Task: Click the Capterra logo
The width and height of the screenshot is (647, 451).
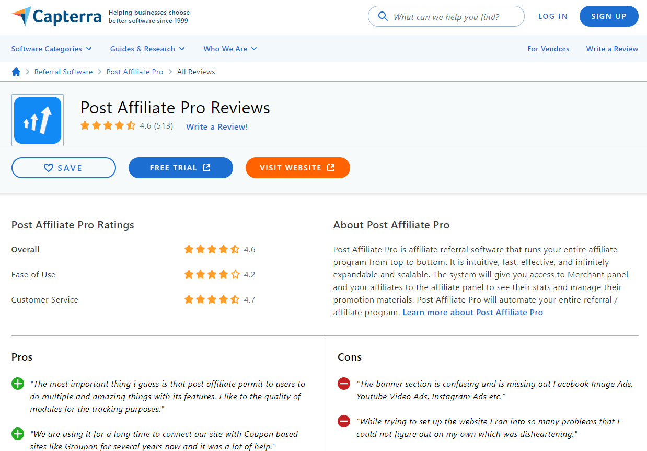Action: tap(56, 16)
